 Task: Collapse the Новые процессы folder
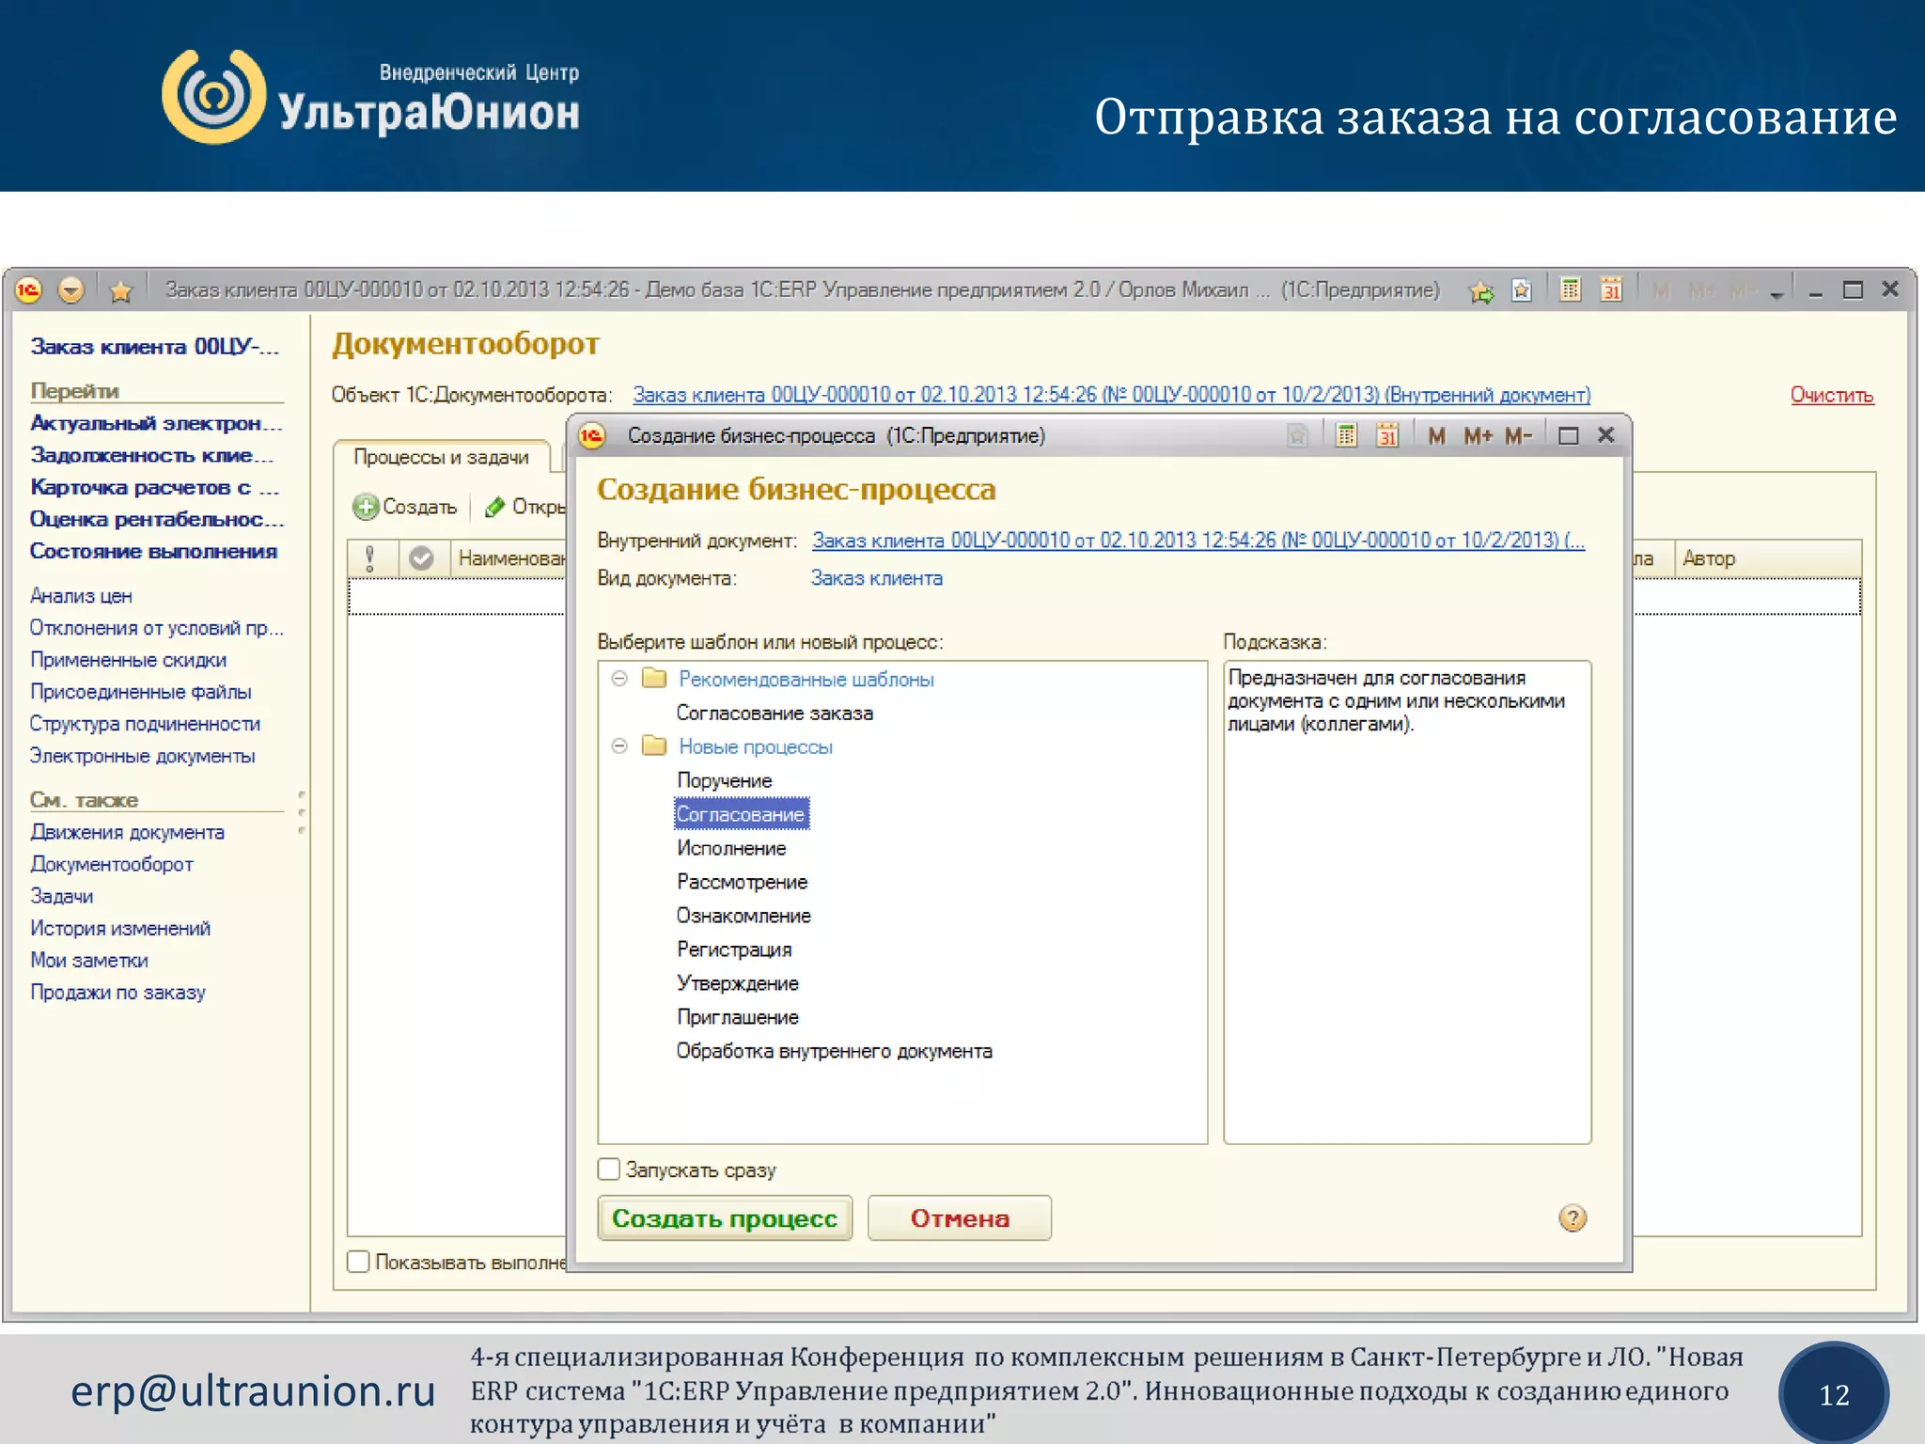(619, 746)
